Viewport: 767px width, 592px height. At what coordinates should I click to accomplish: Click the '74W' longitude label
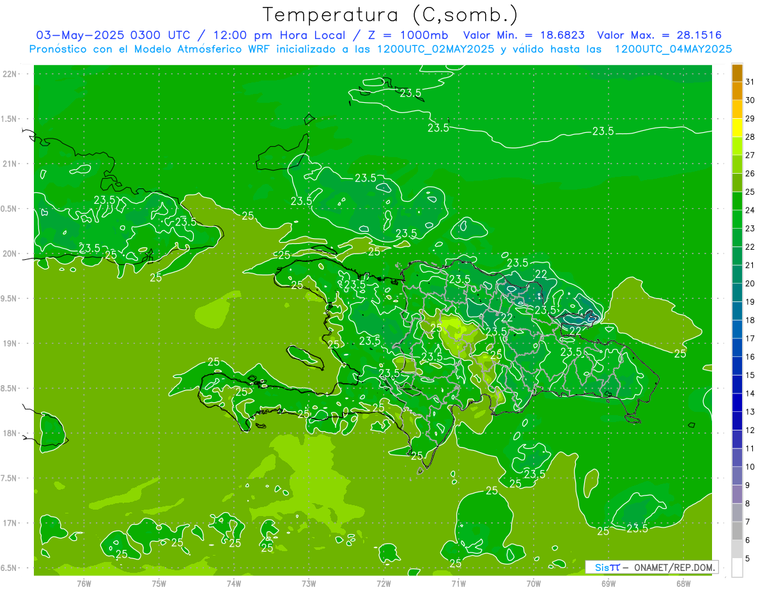(234, 584)
